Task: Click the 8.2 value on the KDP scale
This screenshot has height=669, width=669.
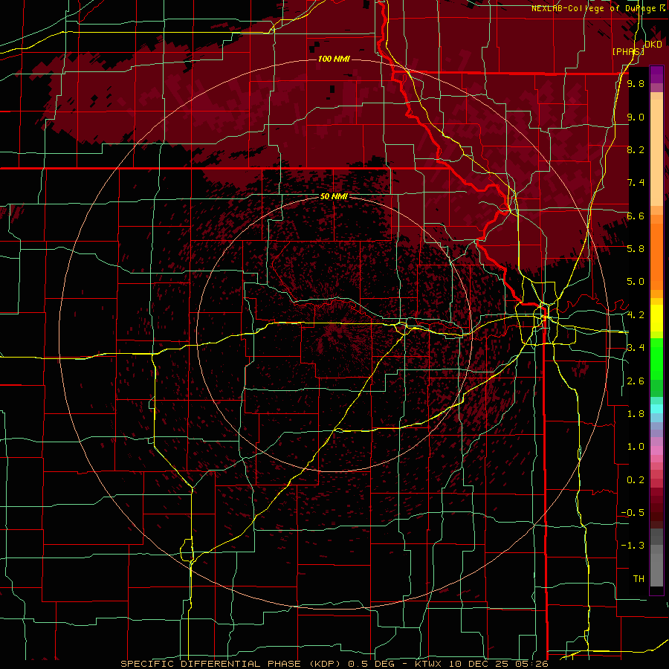Action: point(636,149)
